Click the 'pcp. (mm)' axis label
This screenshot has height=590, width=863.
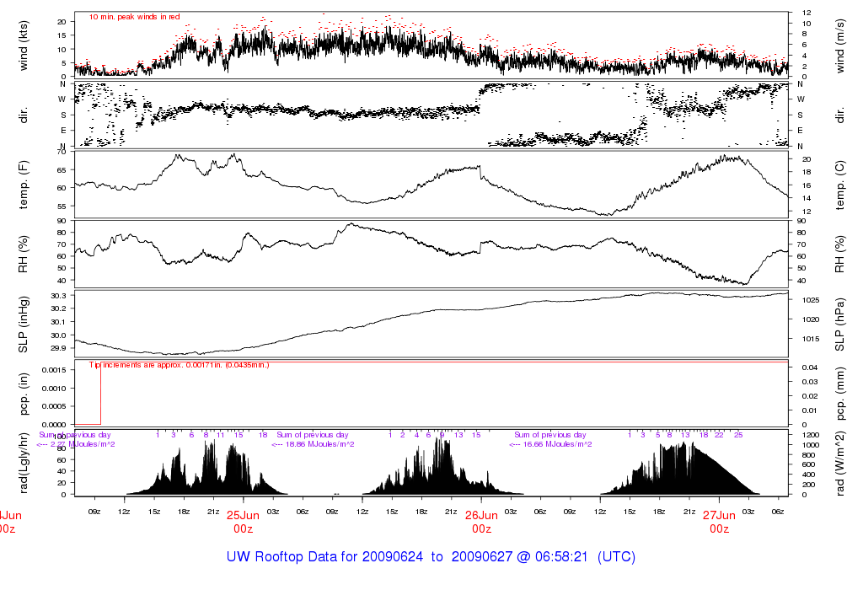(x=839, y=394)
